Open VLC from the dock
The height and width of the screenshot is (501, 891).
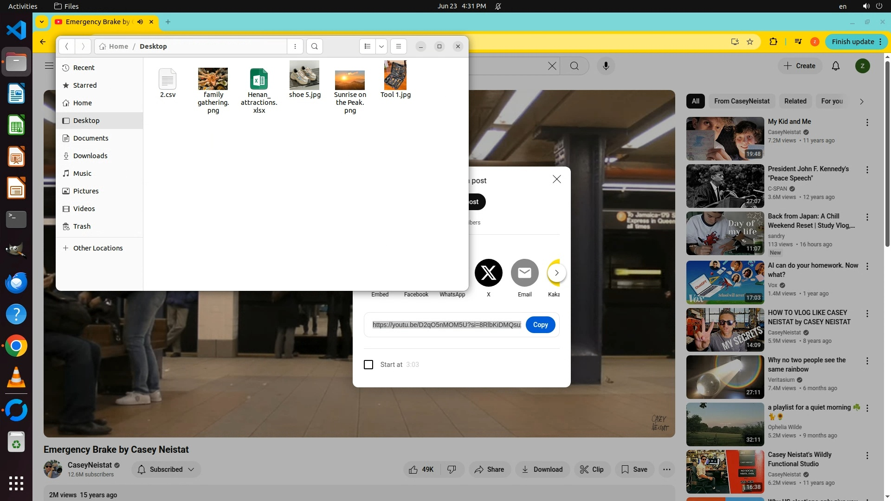click(x=16, y=378)
